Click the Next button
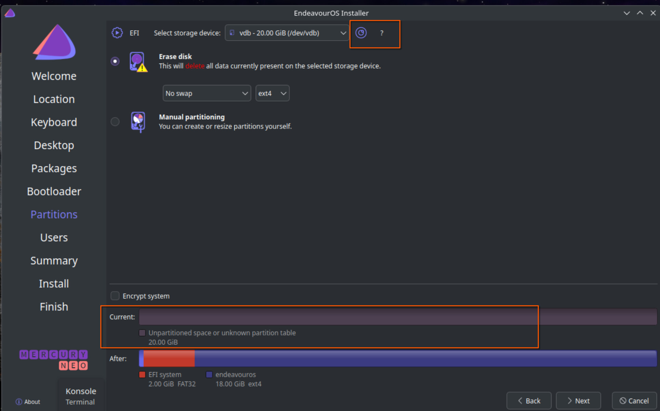660x411 pixels. (x=578, y=401)
